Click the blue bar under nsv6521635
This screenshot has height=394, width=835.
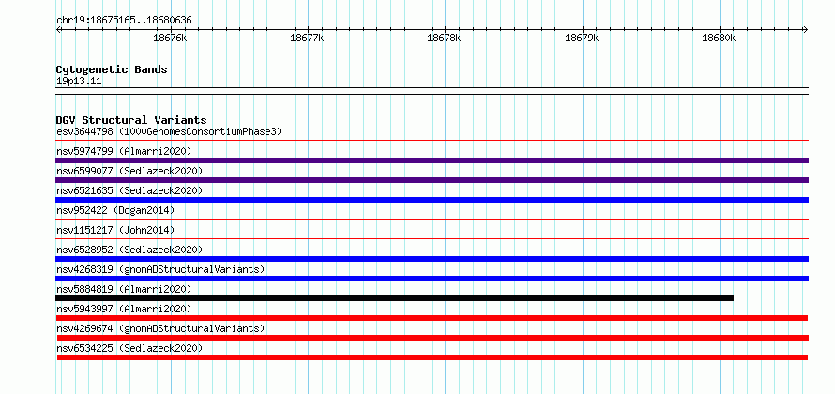tap(432, 200)
